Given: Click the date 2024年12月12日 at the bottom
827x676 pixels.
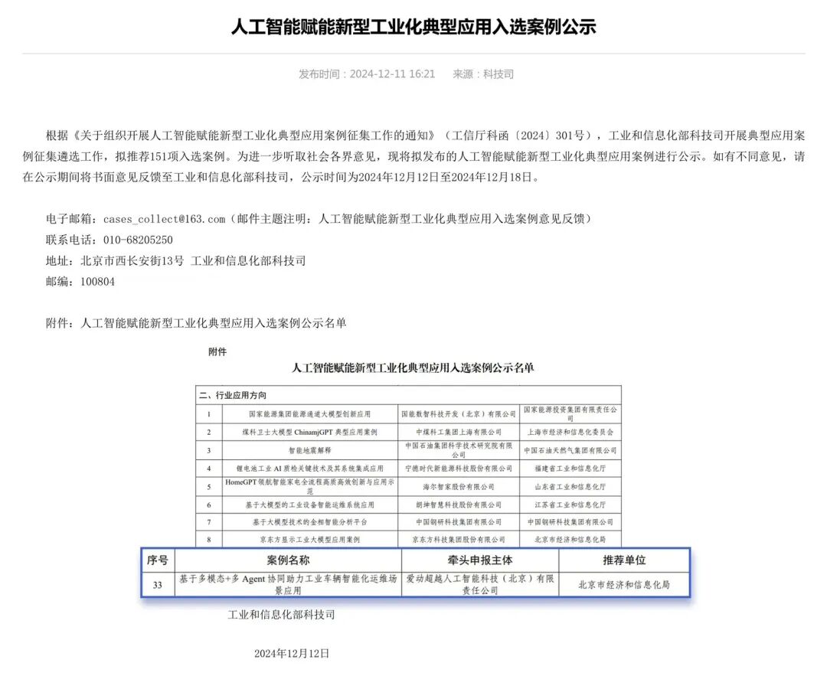Looking at the screenshot, I should [292, 653].
